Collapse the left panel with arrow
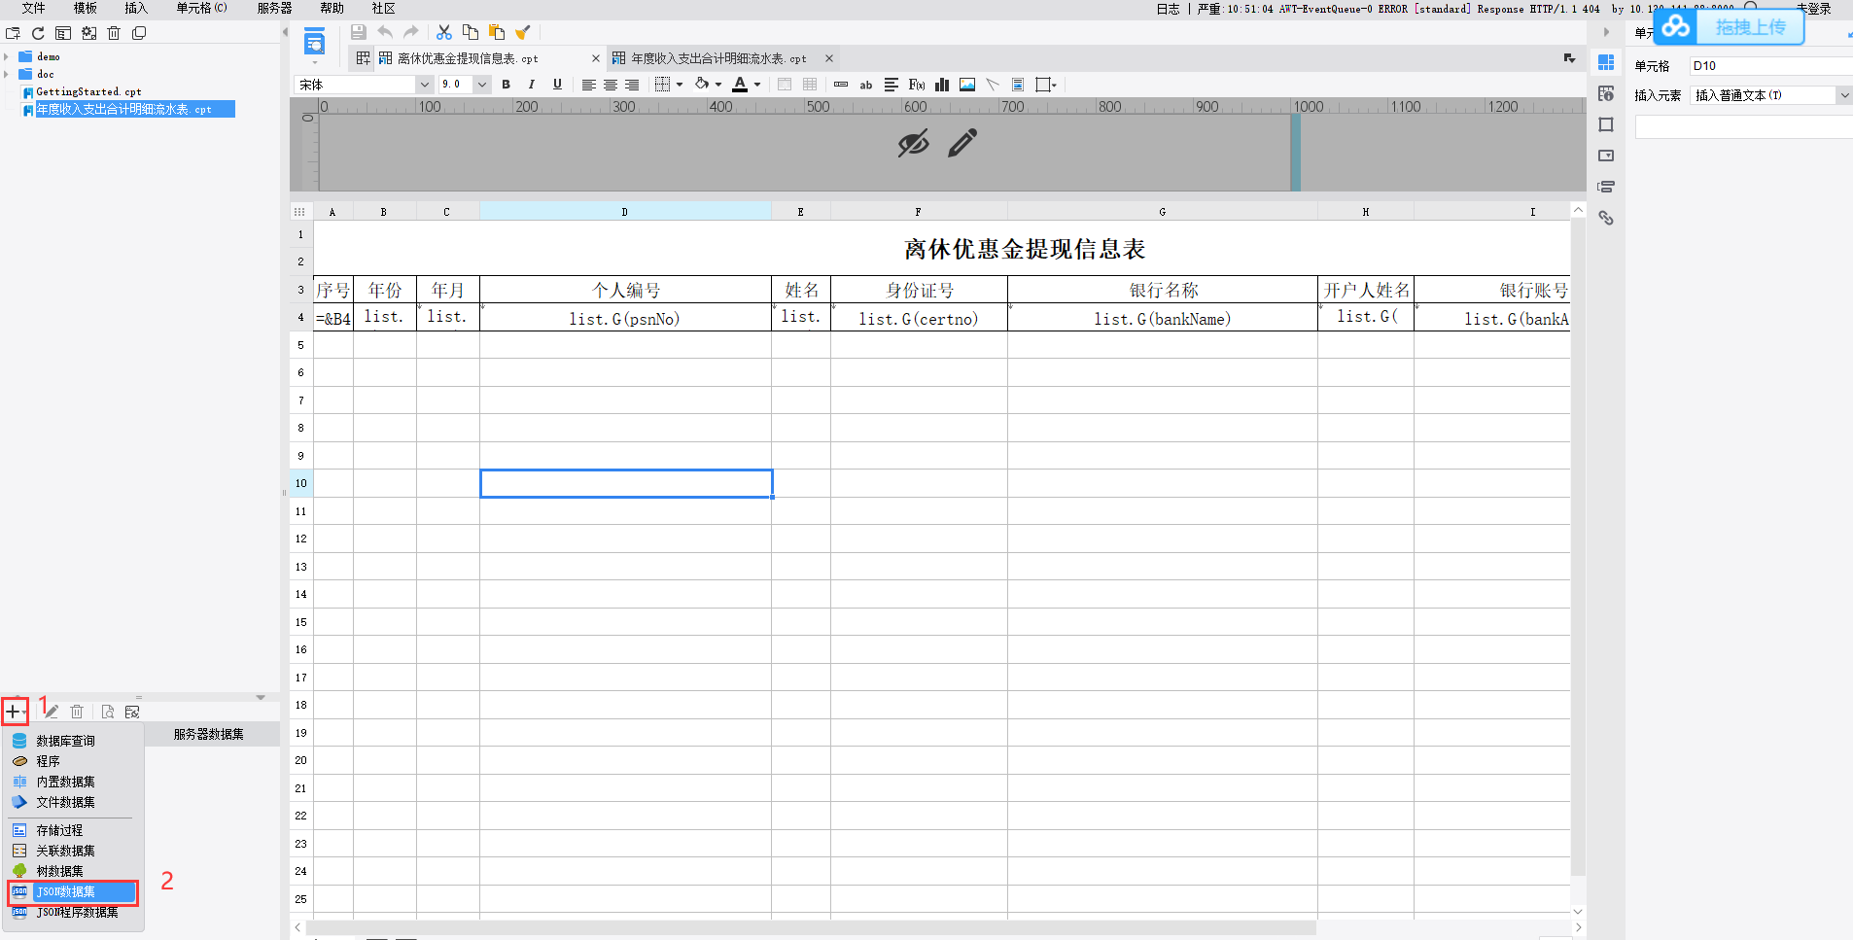Viewport: 1853px width, 940px height. pos(285,32)
